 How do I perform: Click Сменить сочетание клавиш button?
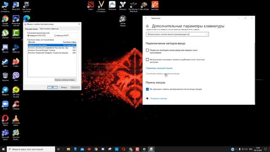pos(65,80)
